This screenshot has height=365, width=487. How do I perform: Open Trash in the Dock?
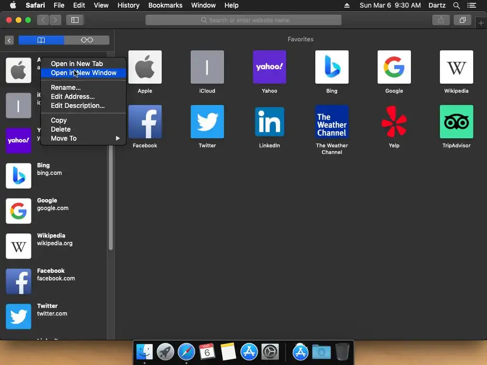click(342, 352)
